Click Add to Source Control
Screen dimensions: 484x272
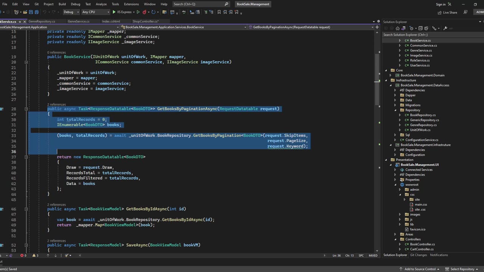coord(420,269)
